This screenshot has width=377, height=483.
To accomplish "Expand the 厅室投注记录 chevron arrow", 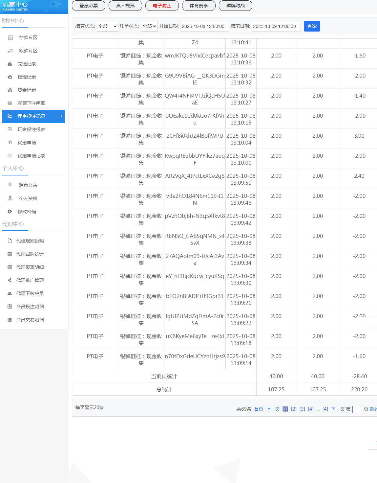I will [x=61, y=116].
